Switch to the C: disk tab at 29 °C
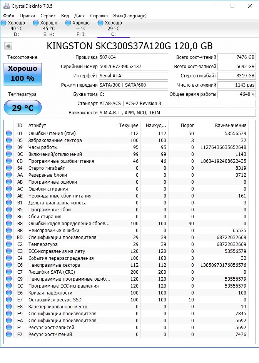 [x=114, y=28]
